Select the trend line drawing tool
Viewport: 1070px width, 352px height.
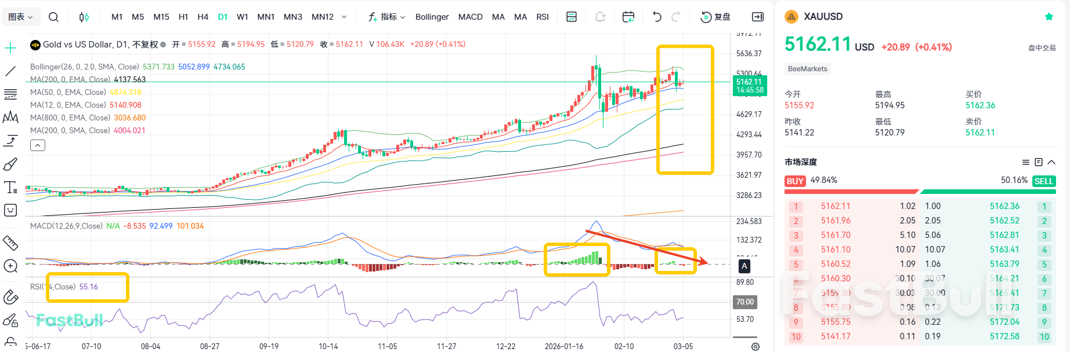point(10,71)
